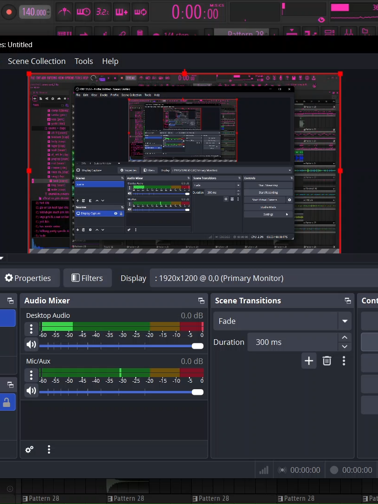Add a new transition with plus icon
The image size is (378, 504).
tap(309, 361)
